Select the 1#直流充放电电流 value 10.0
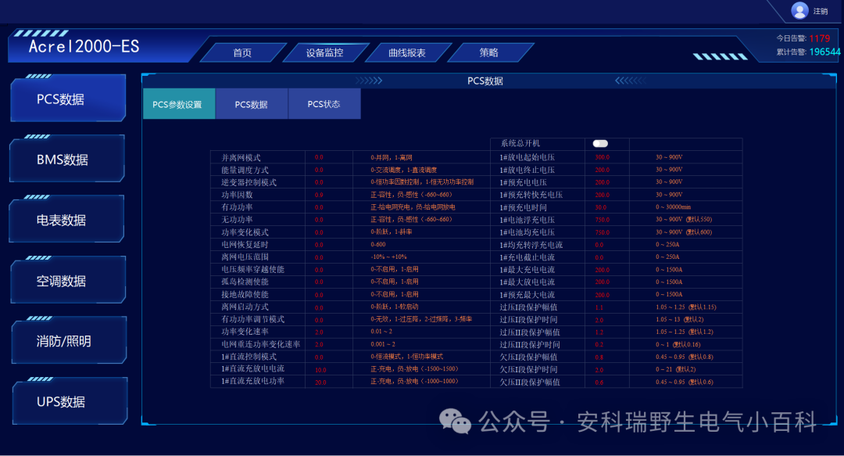Image resolution: width=844 pixels, height=456 pixels. [320, 370]
